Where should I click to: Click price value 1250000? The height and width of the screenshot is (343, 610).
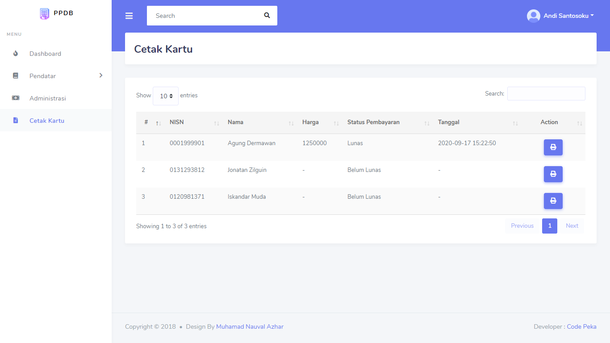[314, 143]
